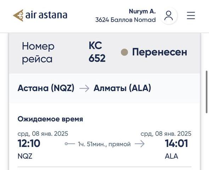Click the flight duration arrow toward 14:01
209x170 pixels.
[x=140, y=144]
